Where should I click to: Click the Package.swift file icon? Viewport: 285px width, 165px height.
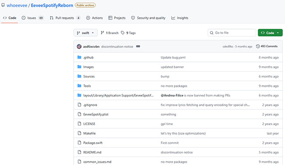79,143
